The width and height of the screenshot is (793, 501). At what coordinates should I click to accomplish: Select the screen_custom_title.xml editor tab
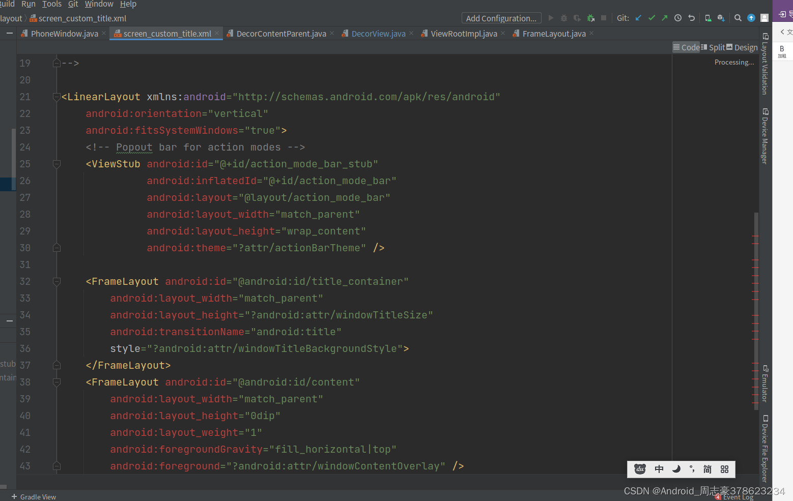tap(166, 34)
